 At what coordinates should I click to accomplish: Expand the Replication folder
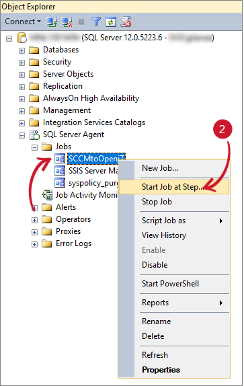22,87
